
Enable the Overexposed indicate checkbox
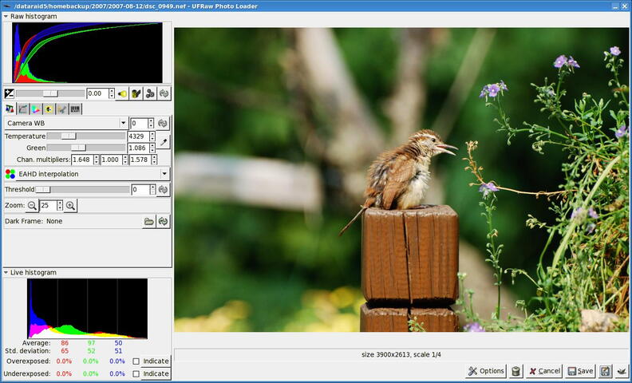click(136, 361)
